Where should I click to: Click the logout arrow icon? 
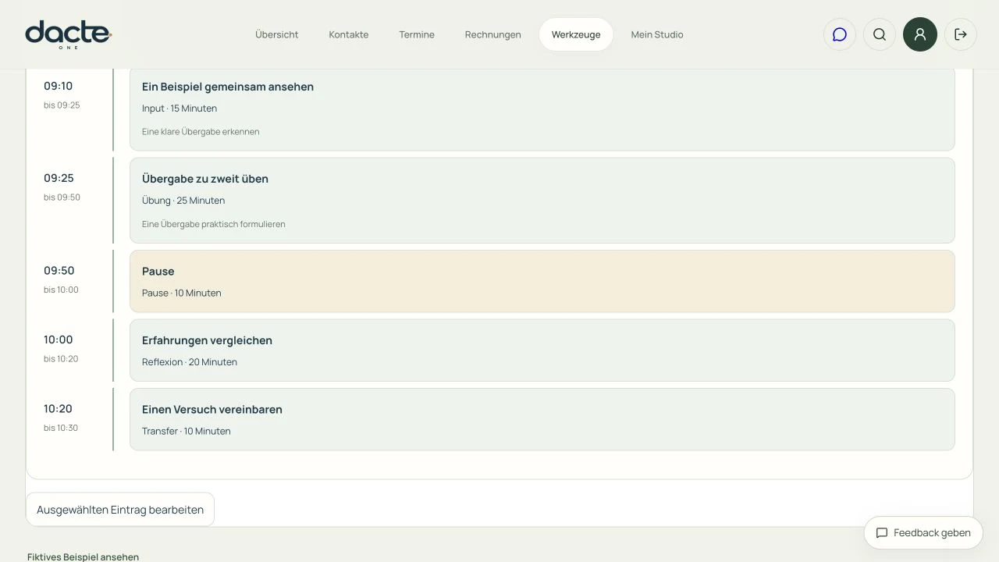point(961,34)
